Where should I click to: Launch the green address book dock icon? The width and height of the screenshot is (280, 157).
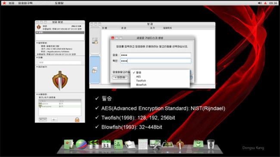click(118, 145)
